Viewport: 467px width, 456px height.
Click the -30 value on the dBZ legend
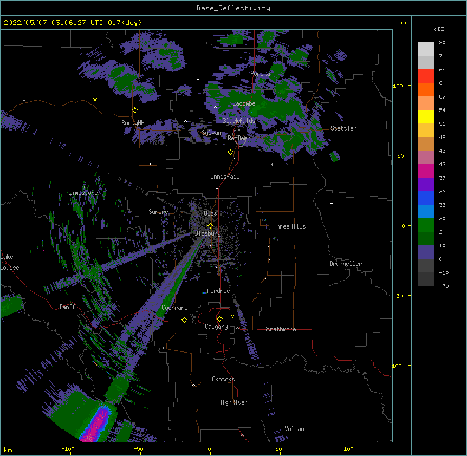(444, 286)
